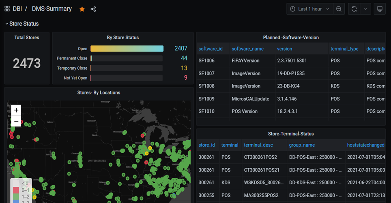Viewport: 391px width, 203px height.
Task: Sort by software_id column header
Action: pyautogui.click(x=210, y=49)
